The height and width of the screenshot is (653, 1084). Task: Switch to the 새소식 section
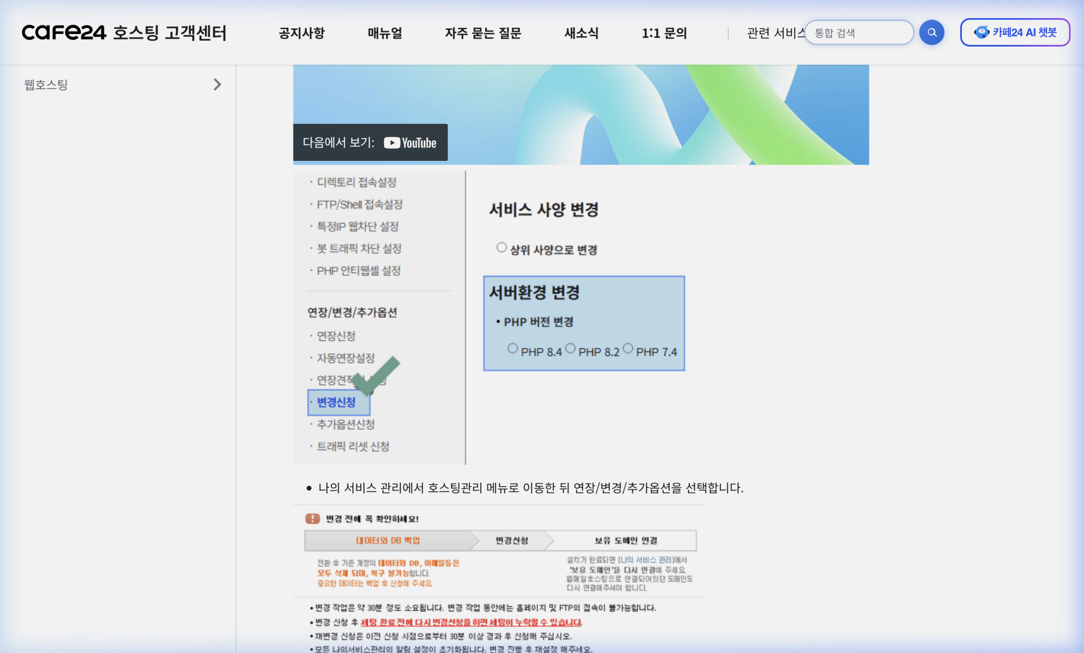[x=581, y=33]
